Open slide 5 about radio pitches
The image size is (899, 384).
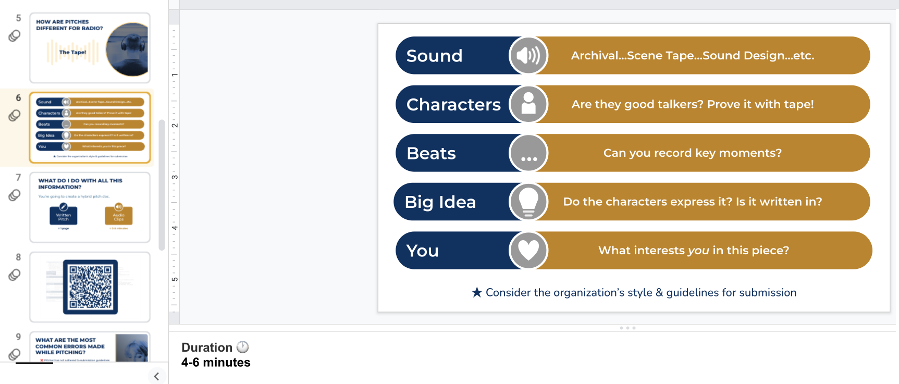pyautogui.click(x=90, y=48)
